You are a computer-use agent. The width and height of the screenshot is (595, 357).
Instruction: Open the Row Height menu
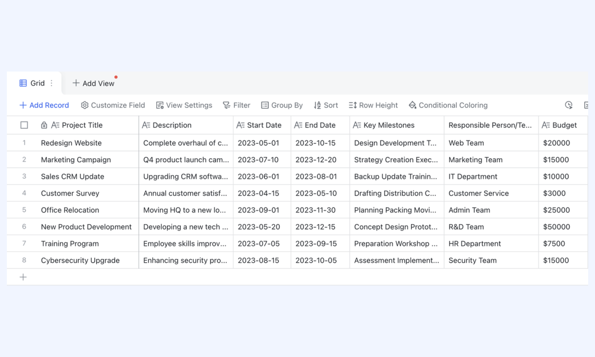(x=373, y=105)
